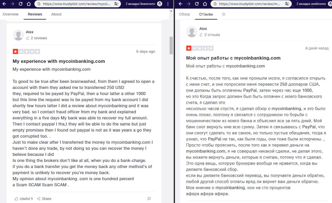Click the translate icon in right address bar
Viewport: 332px width, 203px height.
tap(287, 4)
